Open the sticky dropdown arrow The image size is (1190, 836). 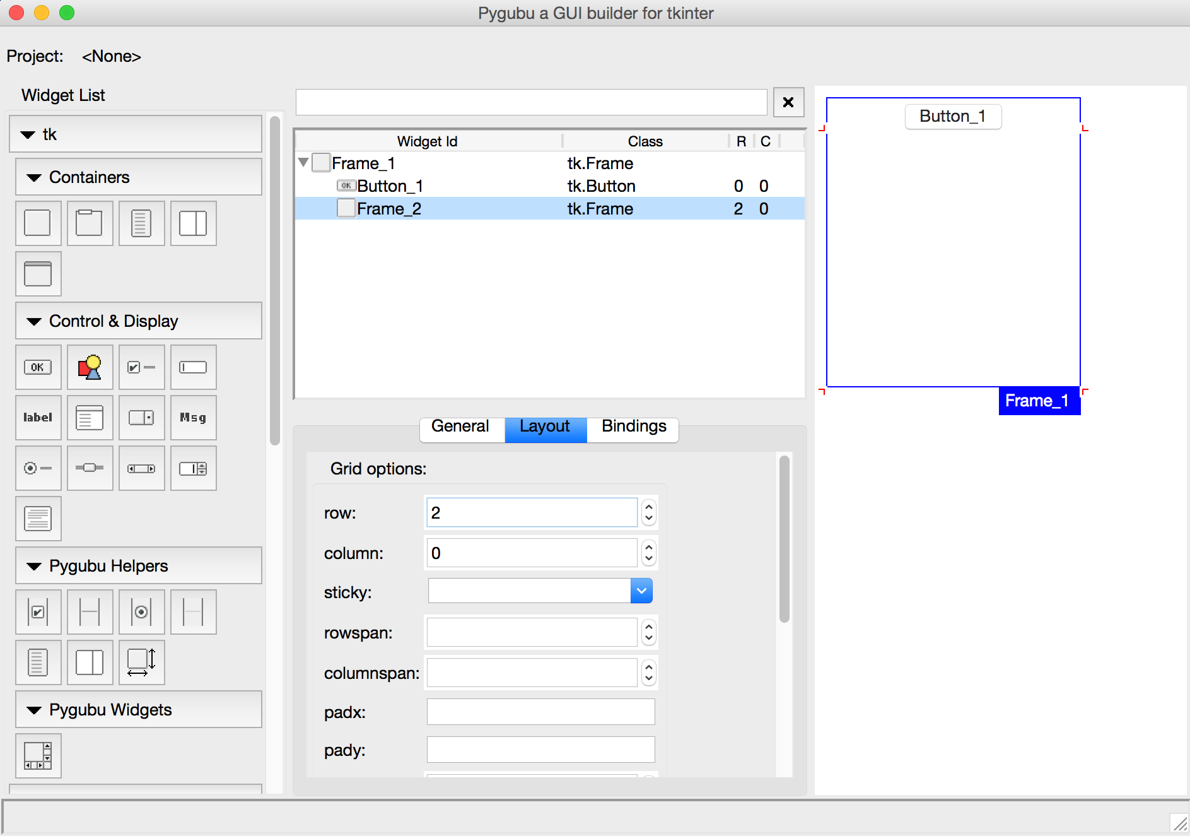pyautogui.click(x=641, y=591)
